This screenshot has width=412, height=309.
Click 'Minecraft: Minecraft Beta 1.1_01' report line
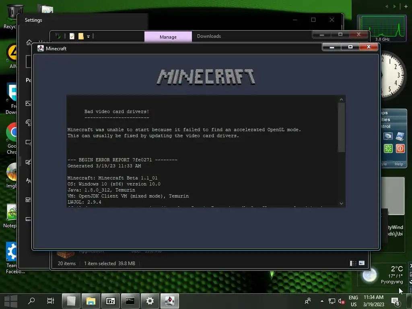(x=113, y=178)
